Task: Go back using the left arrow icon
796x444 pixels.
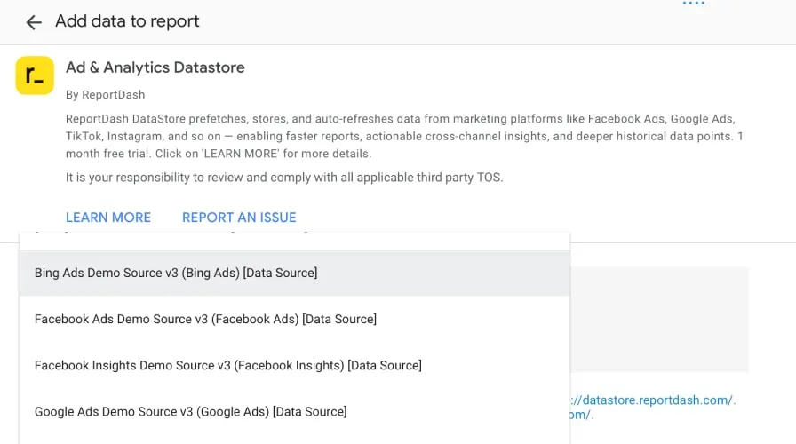Action: (x=34, y=22)
